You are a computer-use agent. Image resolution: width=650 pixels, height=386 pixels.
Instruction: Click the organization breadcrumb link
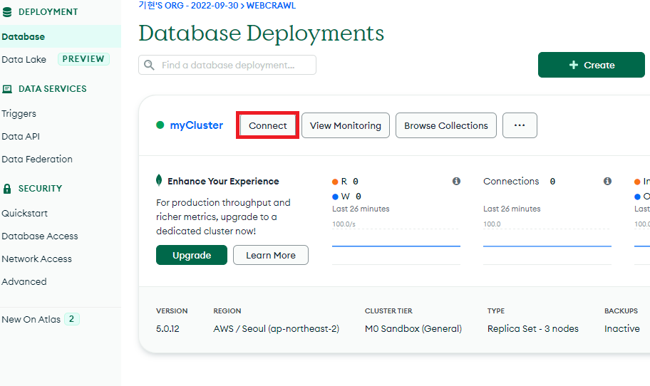coord(189,6)
